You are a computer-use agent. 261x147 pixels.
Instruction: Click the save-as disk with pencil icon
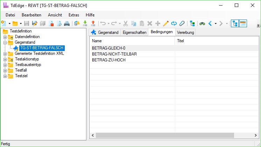(x=35, y=24)
